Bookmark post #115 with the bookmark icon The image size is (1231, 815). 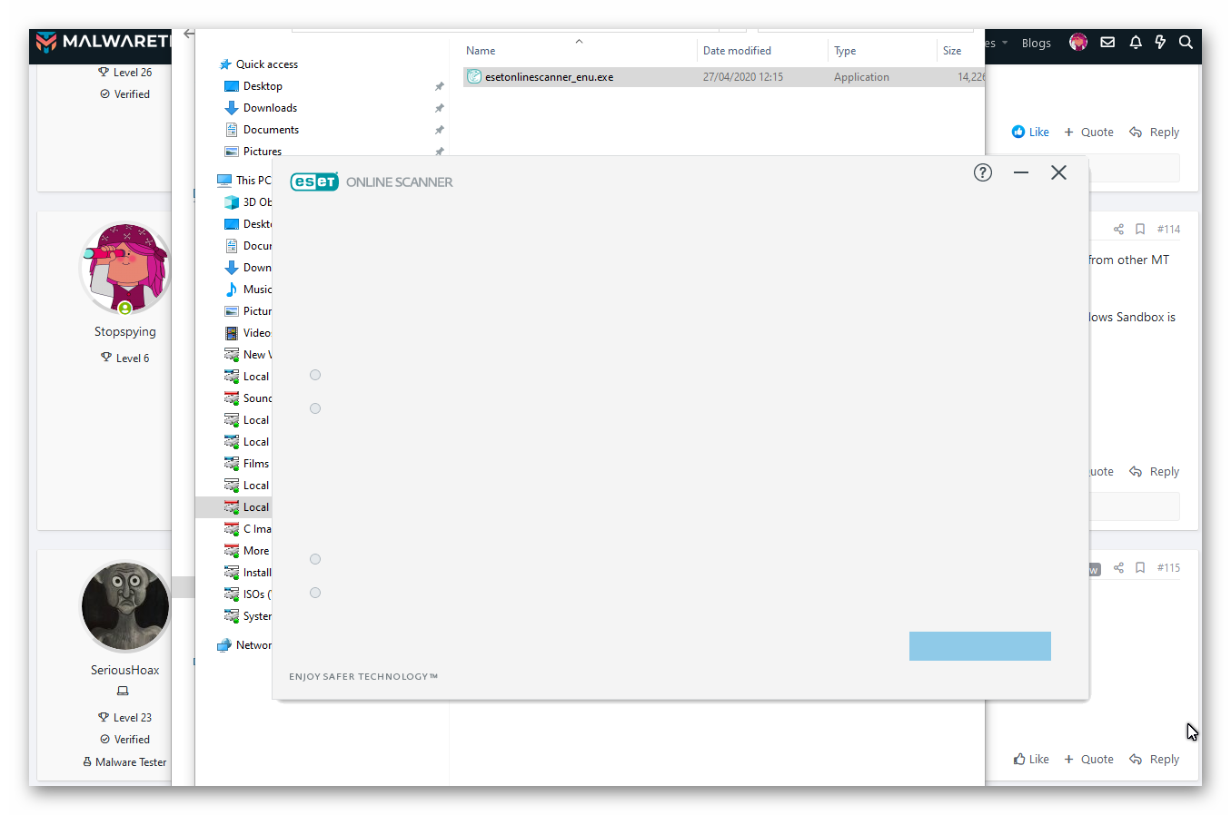click(x=1140, y=568)
